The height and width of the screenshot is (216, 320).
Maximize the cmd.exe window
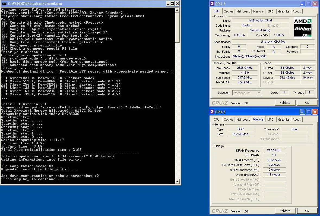[x=172, y=4]
